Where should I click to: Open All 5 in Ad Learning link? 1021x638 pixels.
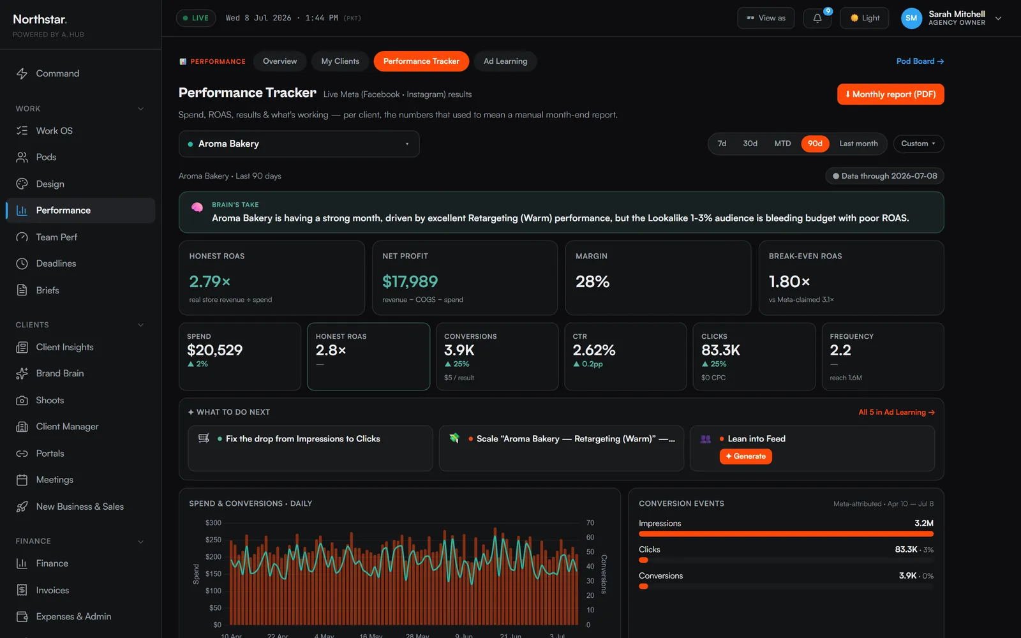click(897, 412)
